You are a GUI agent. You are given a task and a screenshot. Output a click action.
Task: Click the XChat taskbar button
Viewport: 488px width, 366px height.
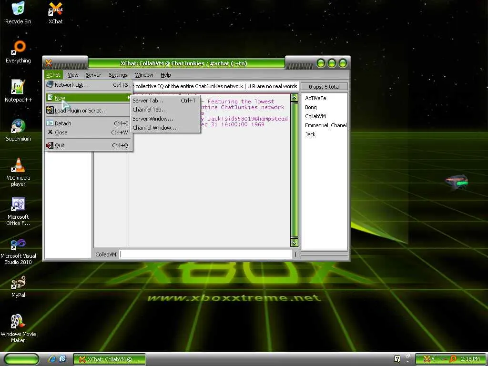(110, 359)
